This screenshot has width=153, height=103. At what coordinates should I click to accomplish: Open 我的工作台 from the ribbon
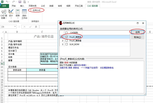point(24,14)
